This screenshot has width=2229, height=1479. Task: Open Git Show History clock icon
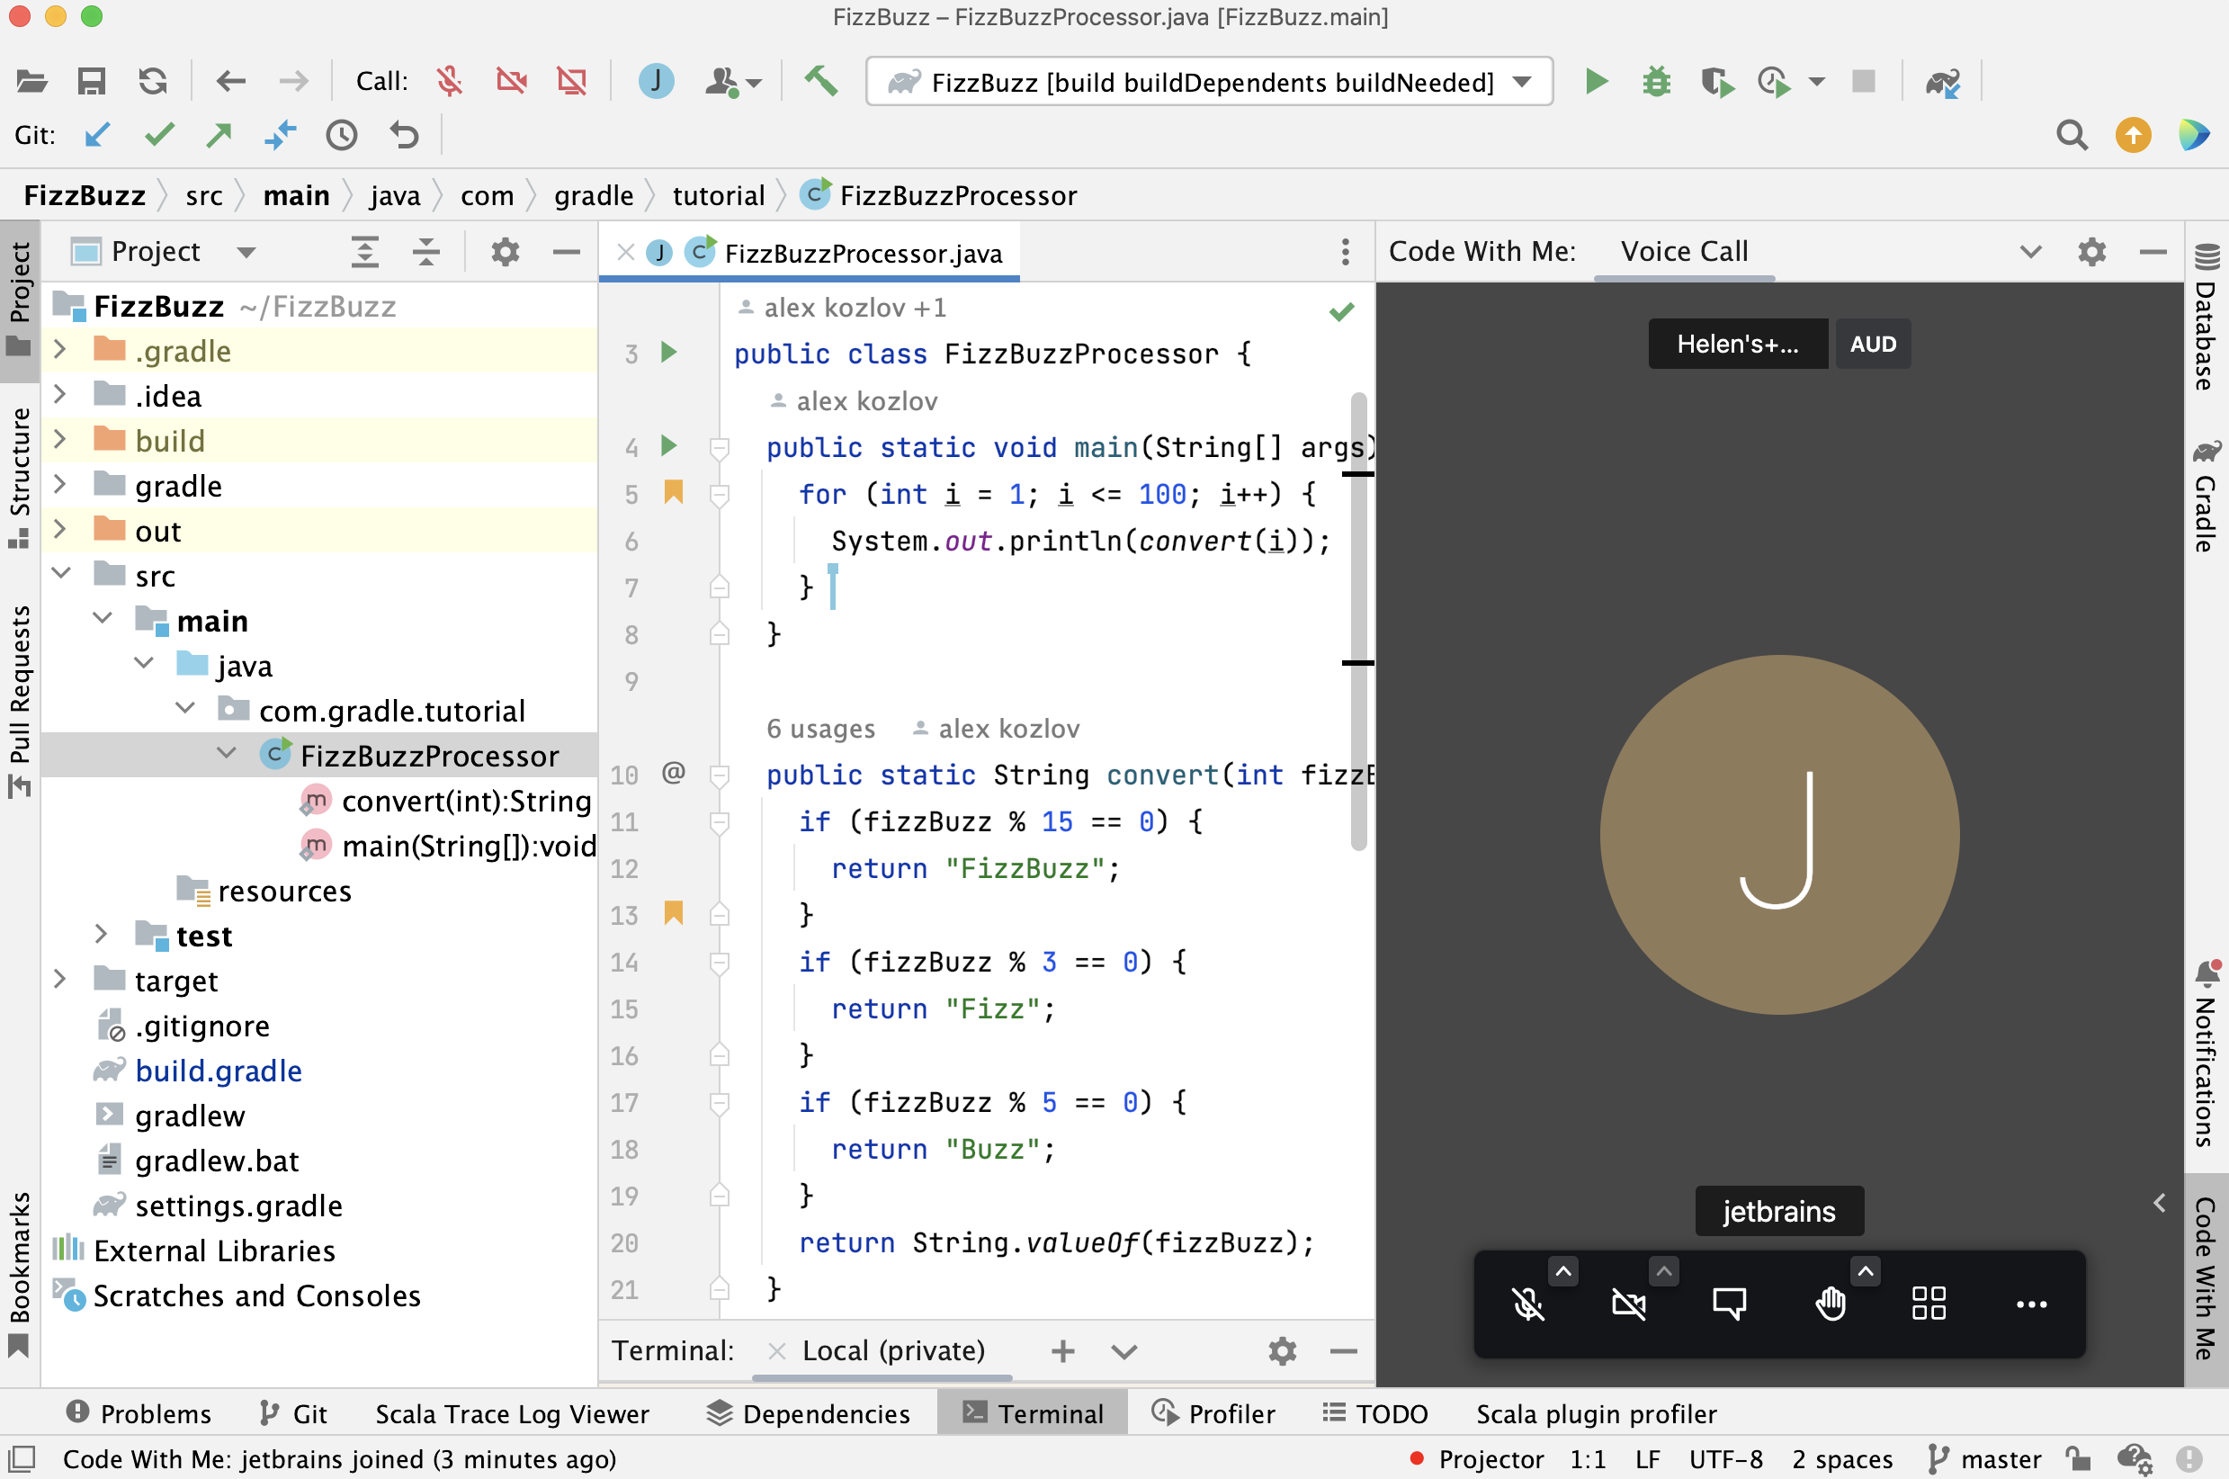point(341,136)
